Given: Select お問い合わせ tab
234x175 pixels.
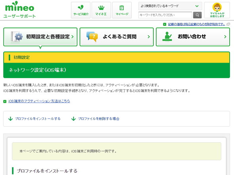Looking at the screenshot, I should 193,37.
